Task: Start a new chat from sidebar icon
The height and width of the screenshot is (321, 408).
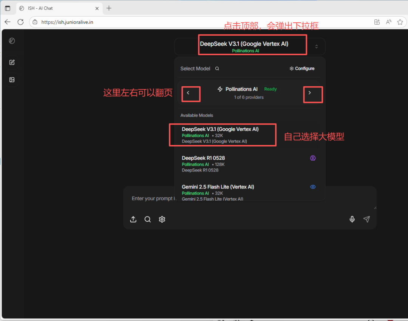Action: (x=12, y=62)
